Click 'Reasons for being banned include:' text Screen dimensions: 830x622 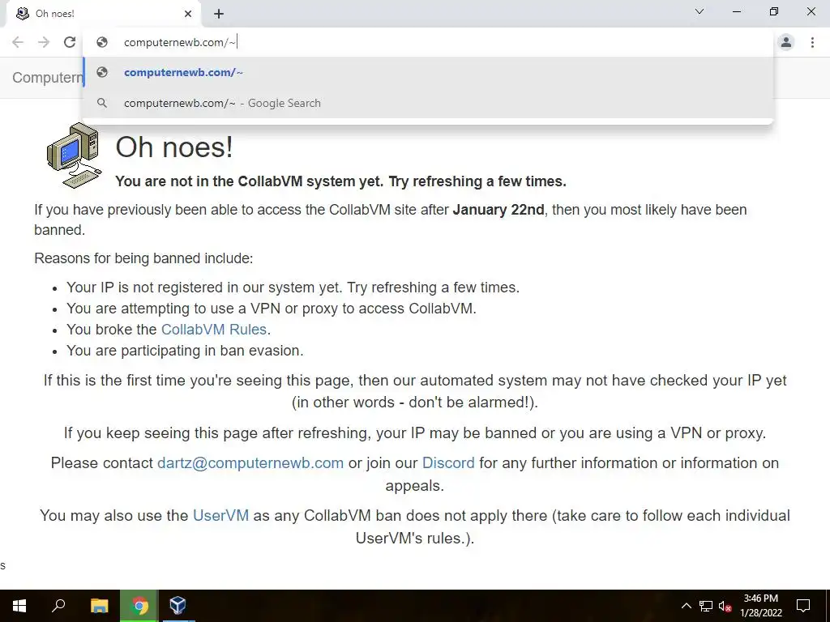[143, 258]
